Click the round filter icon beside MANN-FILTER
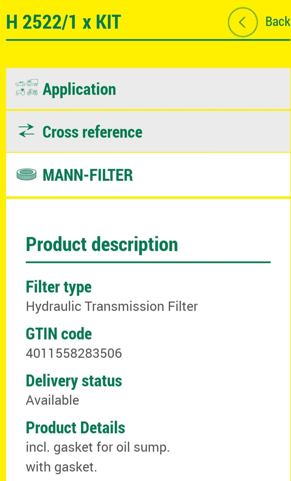The height and width of the screenshot is (481, 291). [26, 175]
